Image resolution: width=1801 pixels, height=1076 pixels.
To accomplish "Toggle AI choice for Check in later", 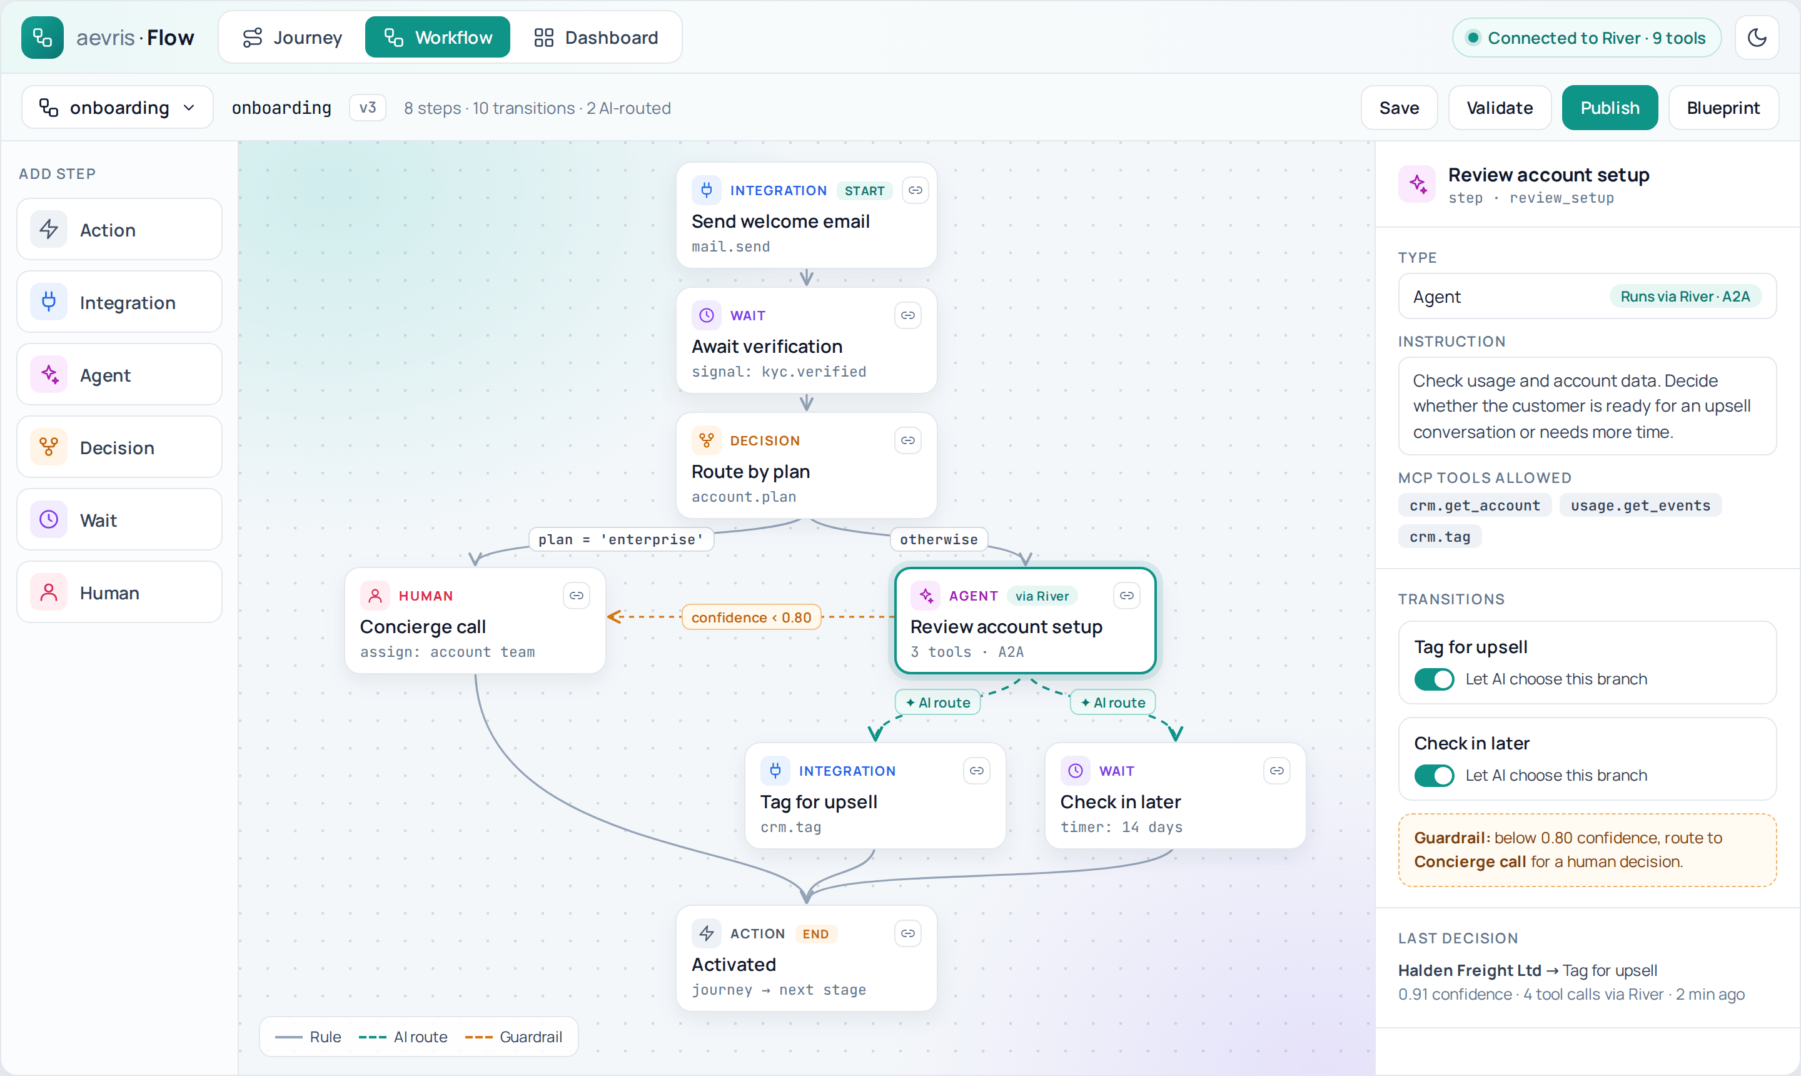I will pyautogui.click(x=1433, y=776).
